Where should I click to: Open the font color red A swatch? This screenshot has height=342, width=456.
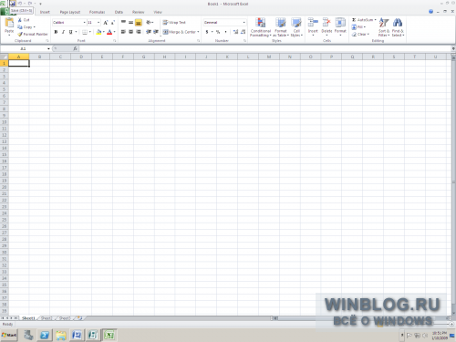coord(109,32)
